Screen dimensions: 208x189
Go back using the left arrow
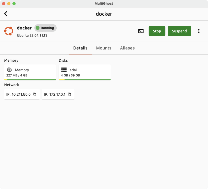click(6, 14)
